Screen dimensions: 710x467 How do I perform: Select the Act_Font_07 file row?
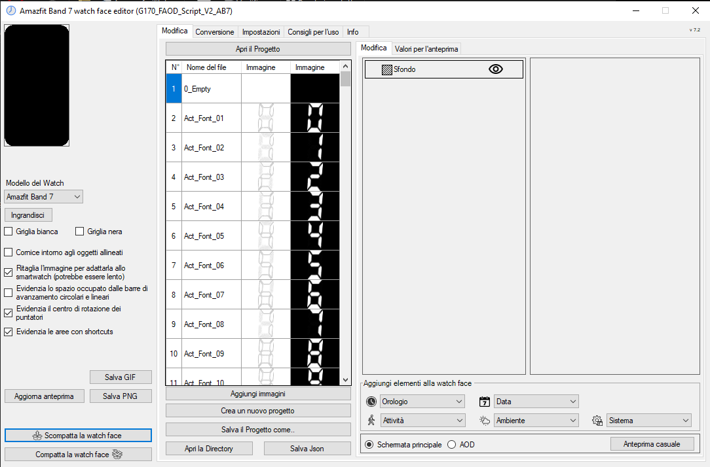[x=253, y=294]
